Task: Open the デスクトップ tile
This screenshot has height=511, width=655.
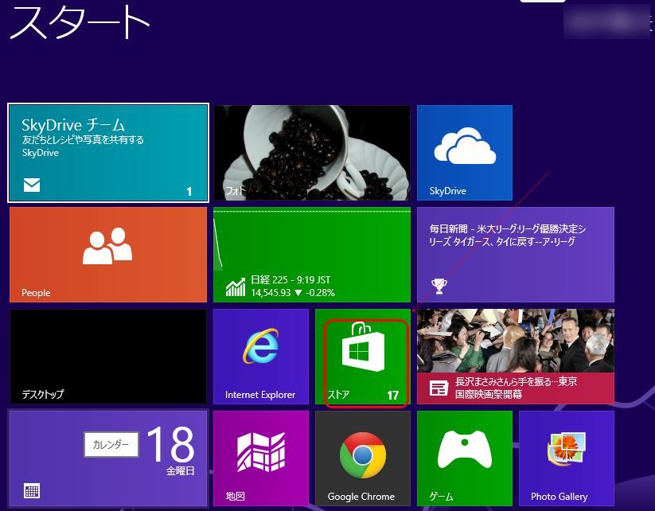Action: (108, 357)
